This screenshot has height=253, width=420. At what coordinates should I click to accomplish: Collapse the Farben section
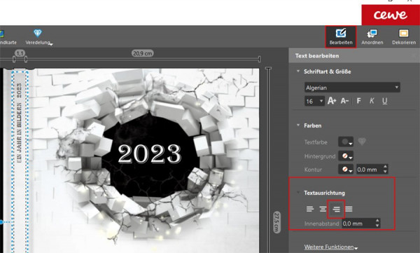point(298,125)
